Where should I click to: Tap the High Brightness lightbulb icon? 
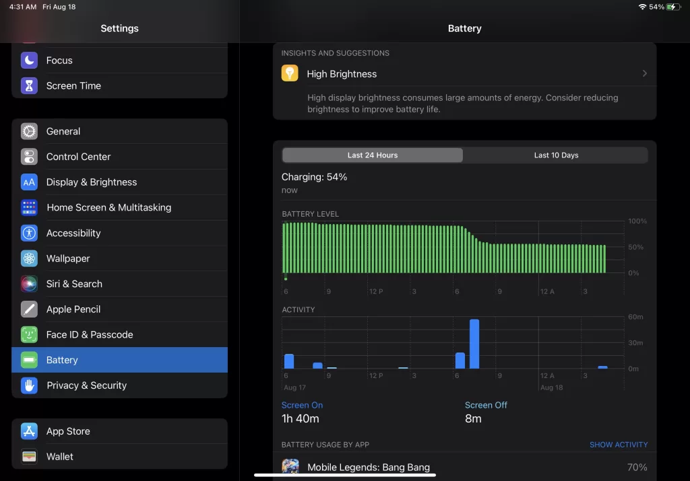pyautogui.click(x=290, y=73)
